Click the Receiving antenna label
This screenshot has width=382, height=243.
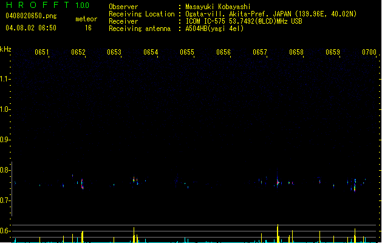140,29
